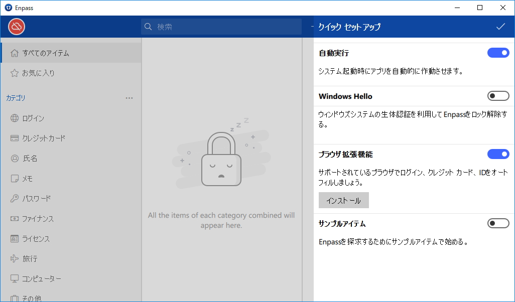Viewport: 515px width, 302px height.
Task: Open お気に入り items
Action: [38, 73]
